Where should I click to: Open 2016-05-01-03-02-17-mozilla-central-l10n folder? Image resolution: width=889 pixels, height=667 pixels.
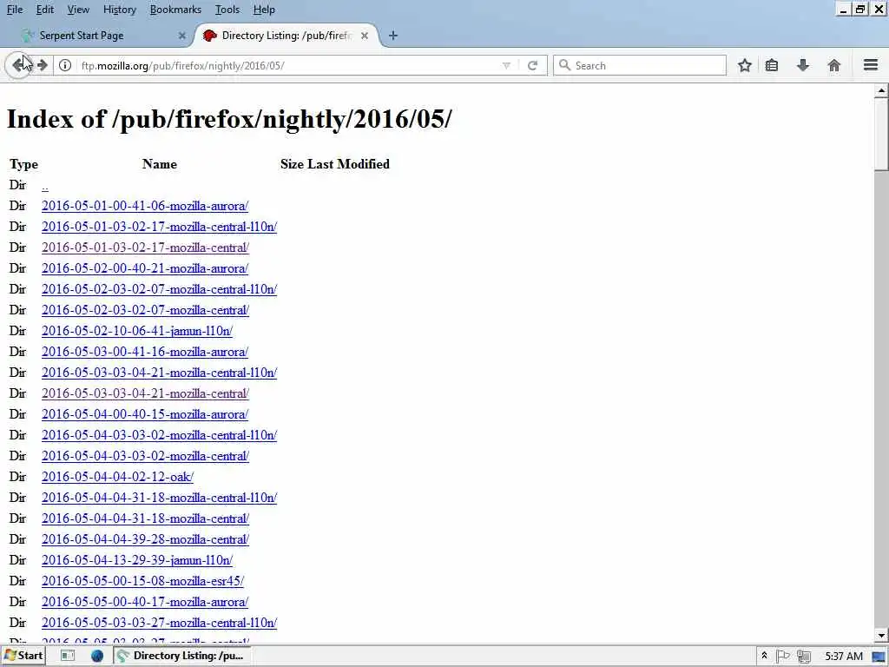[159, 227]
